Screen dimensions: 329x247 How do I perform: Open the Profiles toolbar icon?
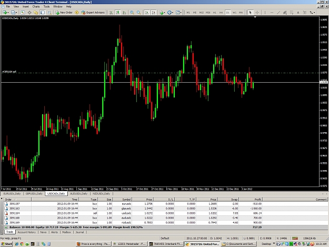(13, 13)
